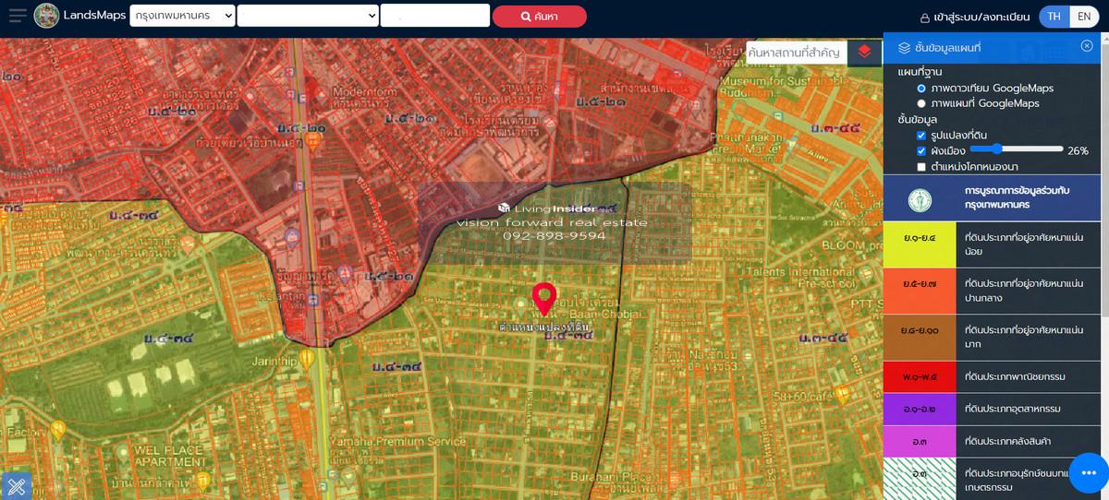Open the blue three-dots floating button
This screenshot has height=500, width=1109.
tap(1088, 473)
